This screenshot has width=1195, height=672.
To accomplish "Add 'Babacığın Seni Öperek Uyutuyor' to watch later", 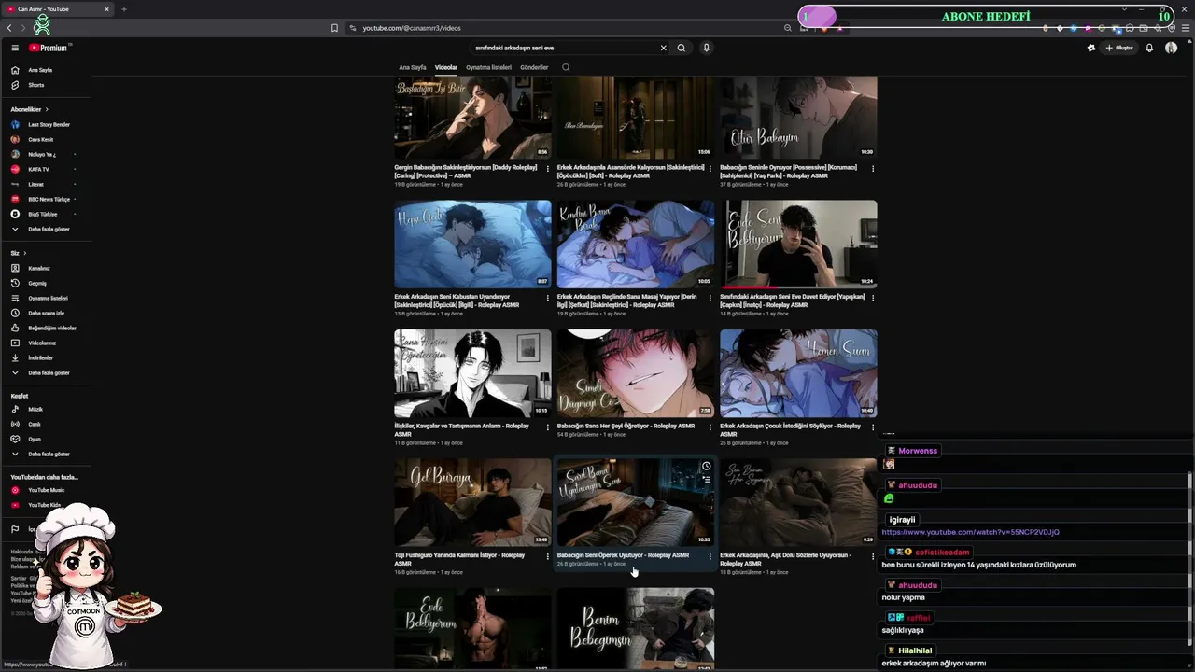I will (x=707, y=467).
